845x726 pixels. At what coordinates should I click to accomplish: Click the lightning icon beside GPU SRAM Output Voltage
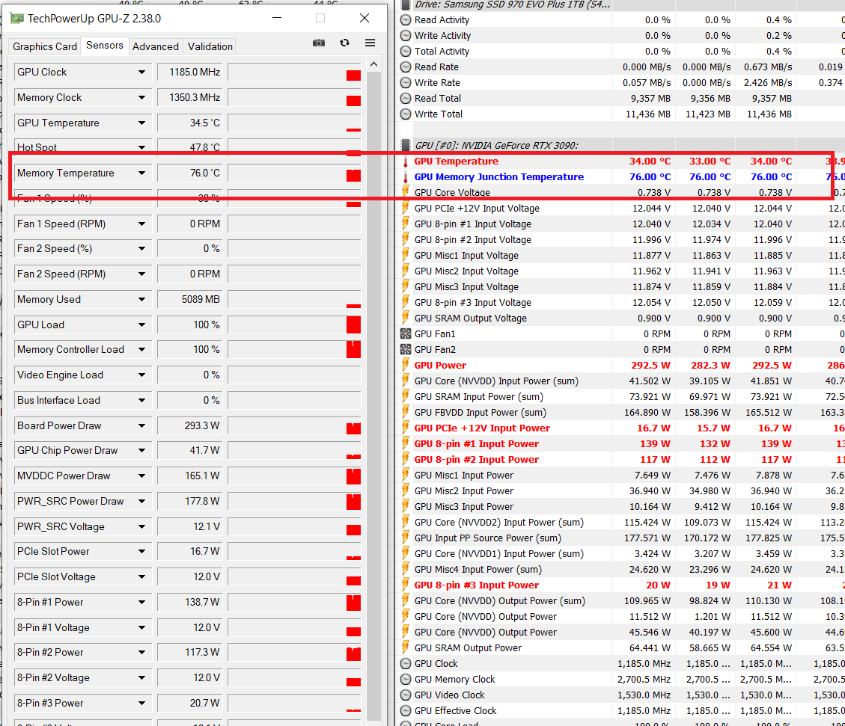click(406, 318)
